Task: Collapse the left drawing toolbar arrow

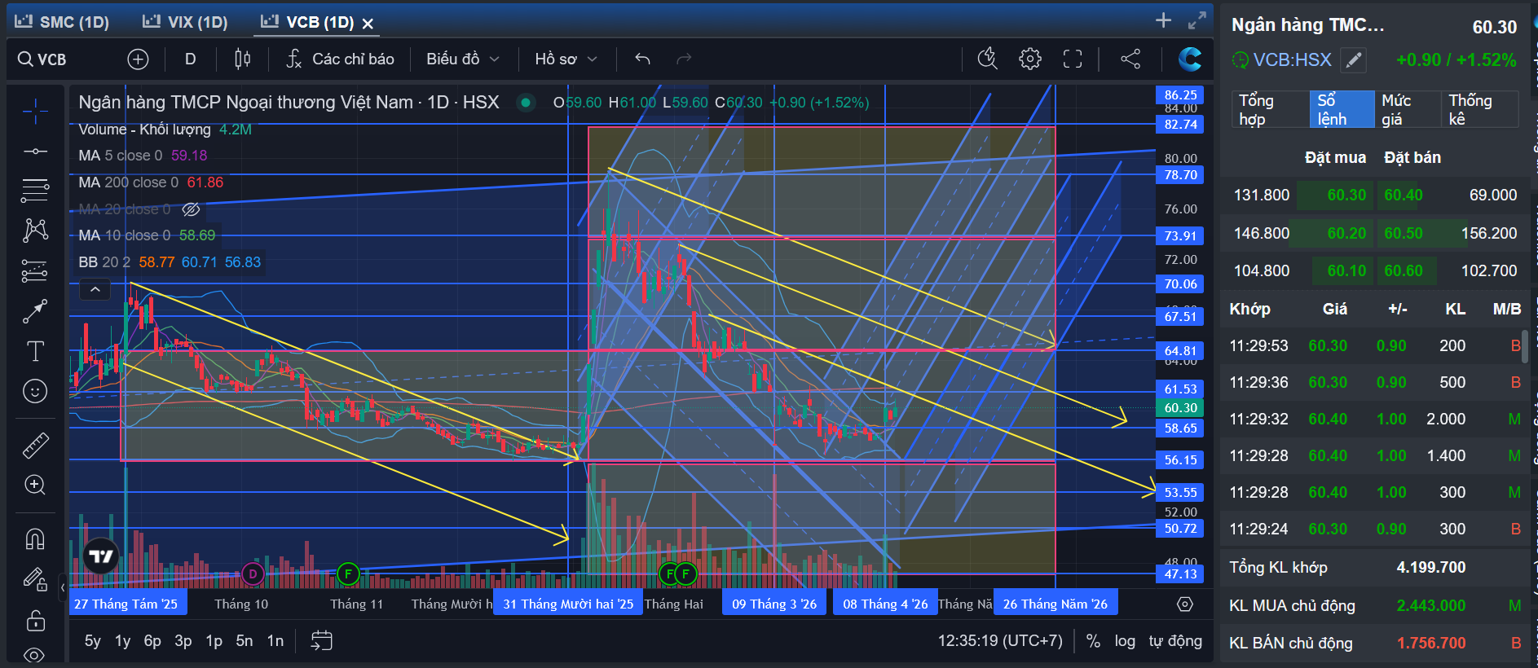Action: click(x=63, y=587)
